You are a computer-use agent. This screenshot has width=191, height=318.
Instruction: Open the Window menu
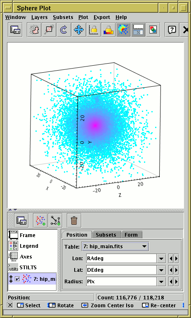point(16,17)
